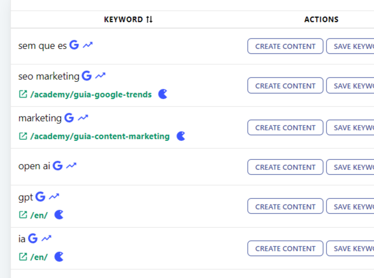The width and height of the screenshot is (374, 278).
Task: Open Google search for 'gpt'
Action: tap(40, 197)
